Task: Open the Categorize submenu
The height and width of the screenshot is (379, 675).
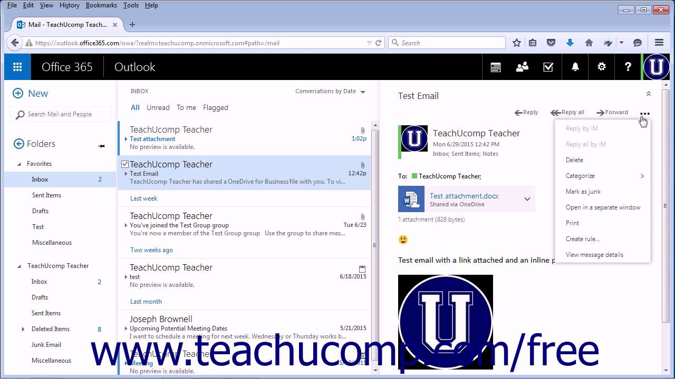Action: (x=603, y=176)
